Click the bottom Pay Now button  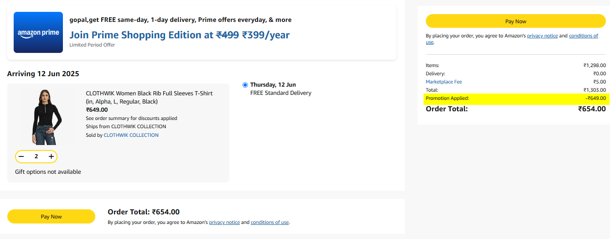(x=51, y=217)
